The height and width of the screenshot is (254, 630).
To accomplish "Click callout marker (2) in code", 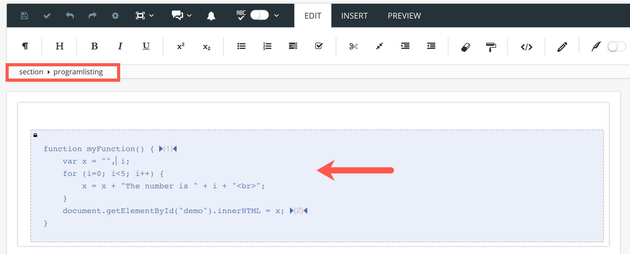I will click(298, 211).
